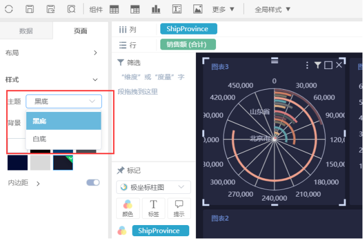Image resolution: width=363 pixels, height=239 pixels.
Task: Click the 颜色 mark button
Action: click(x=128, y=208)
